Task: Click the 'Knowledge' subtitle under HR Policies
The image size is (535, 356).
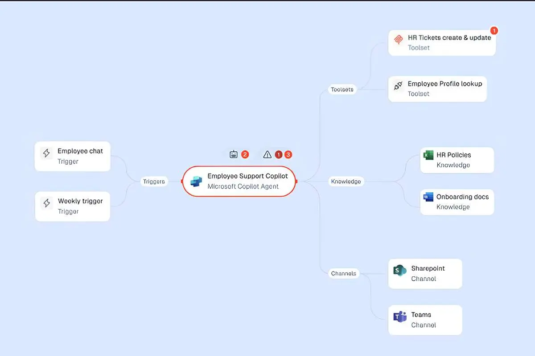Action: 453,165
